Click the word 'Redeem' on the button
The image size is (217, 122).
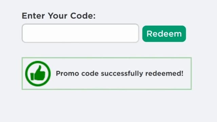point(164,34)
